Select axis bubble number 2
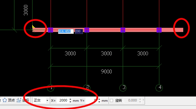The height and width of the screenshot is (109, 196). 87,88
